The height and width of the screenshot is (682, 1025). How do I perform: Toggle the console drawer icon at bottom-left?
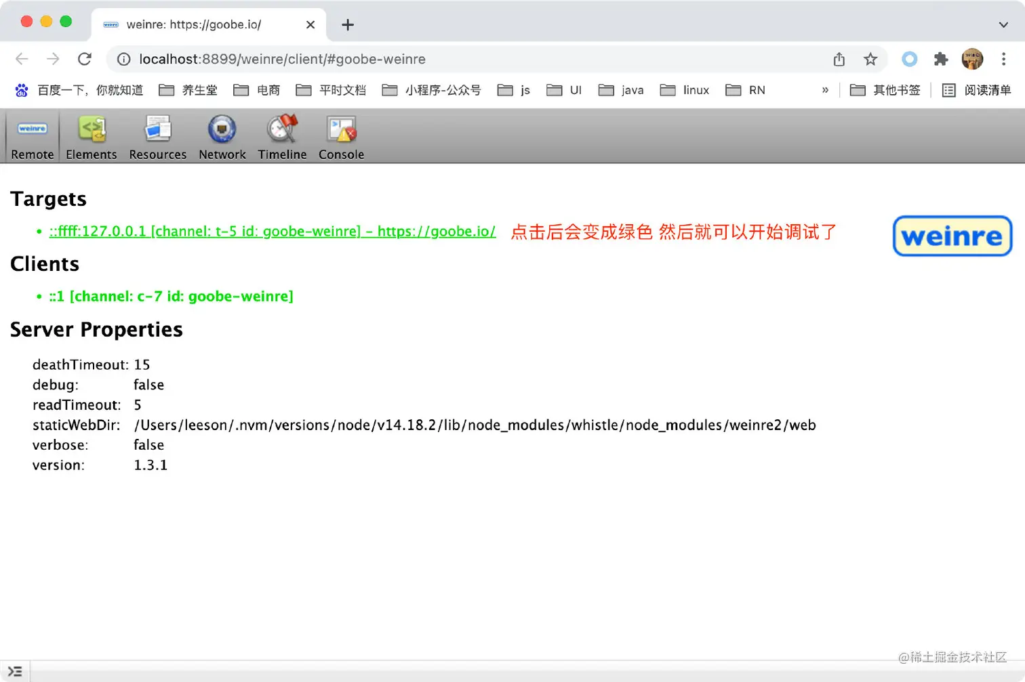click(15, 672)
